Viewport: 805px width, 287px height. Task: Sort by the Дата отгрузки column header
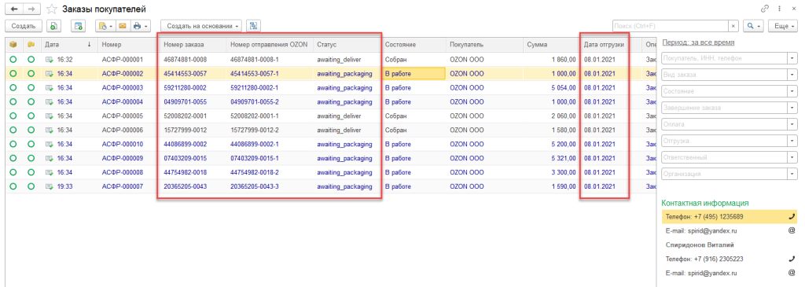pyautogui.click(x=604, y=45)
